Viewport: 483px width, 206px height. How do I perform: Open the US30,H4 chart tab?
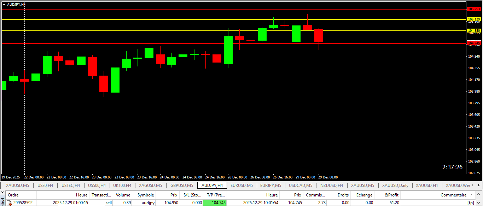45,186
